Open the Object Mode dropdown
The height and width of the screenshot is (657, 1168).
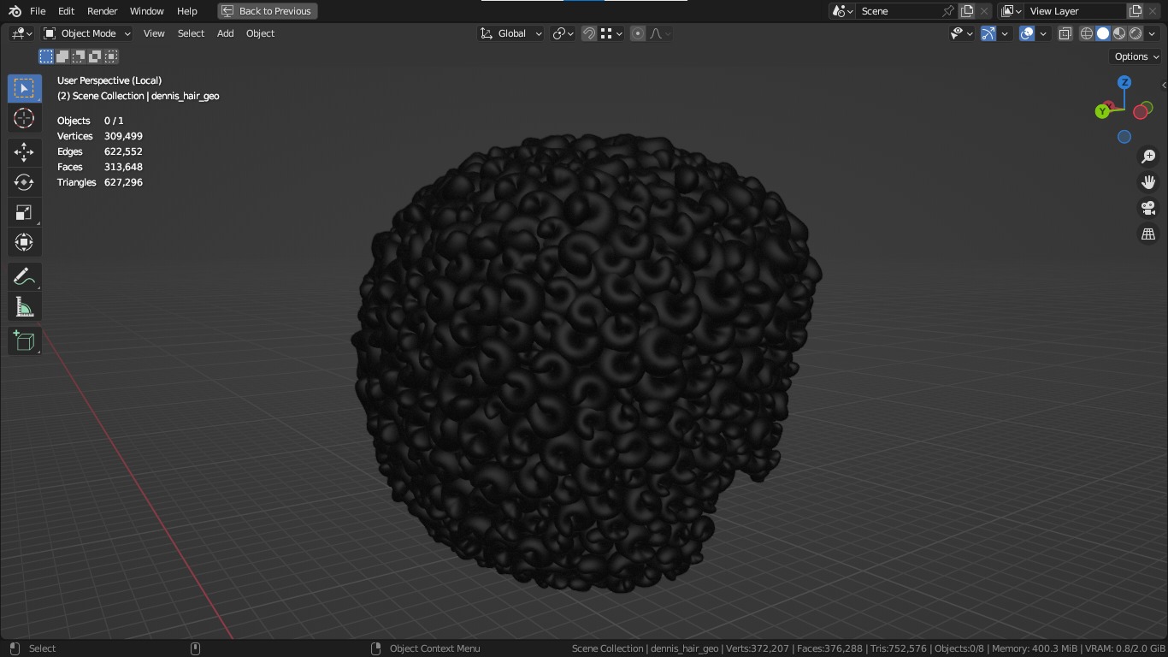point(87,33)
